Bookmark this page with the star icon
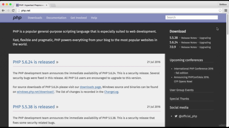Viewport: 229px width, 128px height. (220, 10)
